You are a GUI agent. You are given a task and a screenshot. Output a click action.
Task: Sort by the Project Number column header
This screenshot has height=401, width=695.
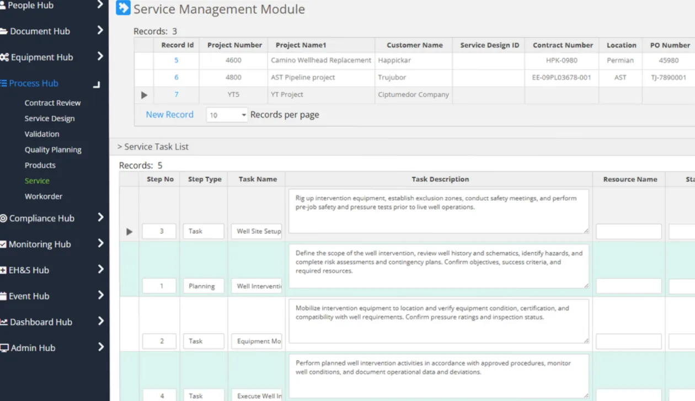click(x=234, y=45)
